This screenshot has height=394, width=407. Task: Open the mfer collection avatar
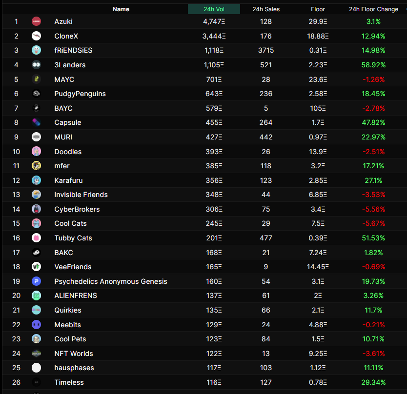pyautogui.click(x=36, y=165)
